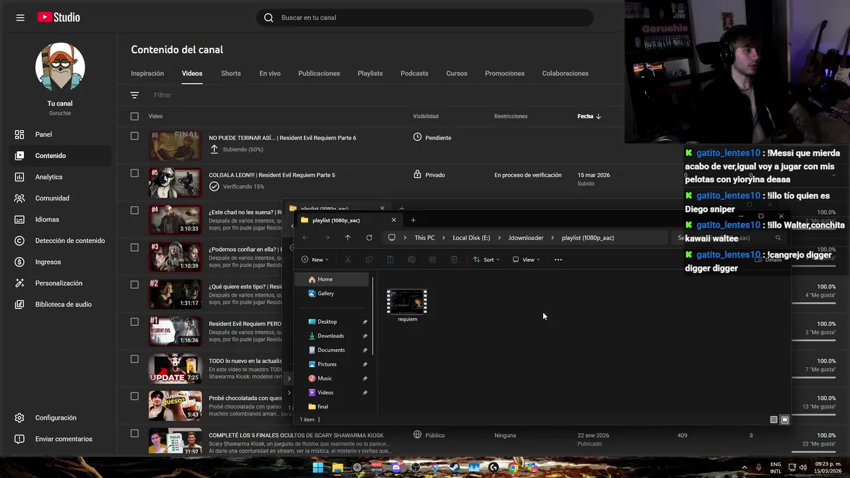
Task: Sort videos by the Fecha column
Action: [589, 116]
